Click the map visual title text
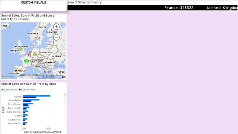 [28, 17]
